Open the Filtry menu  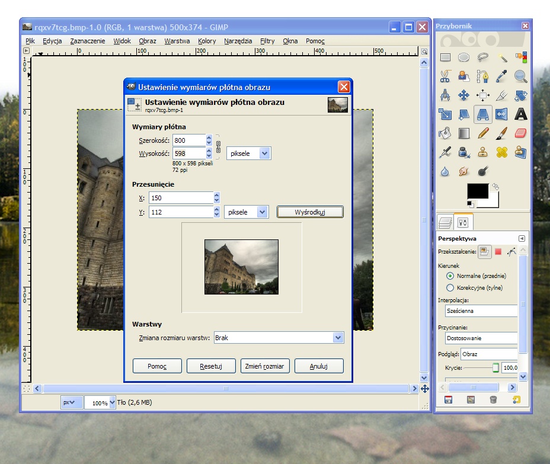[267, 41]
